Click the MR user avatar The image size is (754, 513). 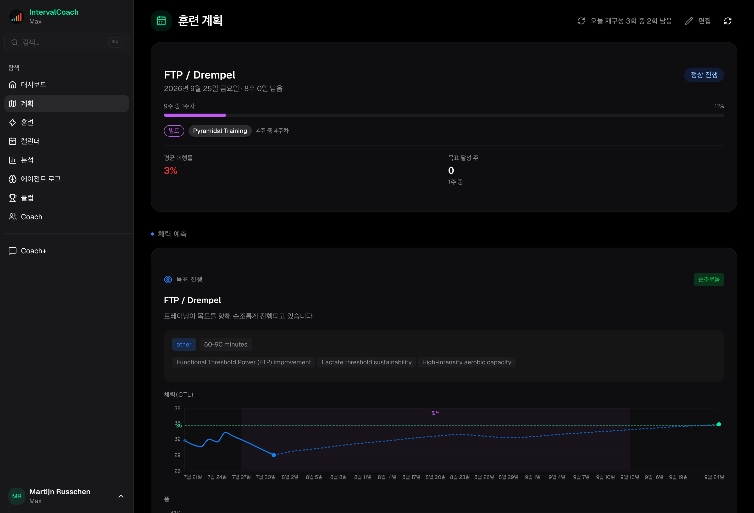tap(16, 496)
